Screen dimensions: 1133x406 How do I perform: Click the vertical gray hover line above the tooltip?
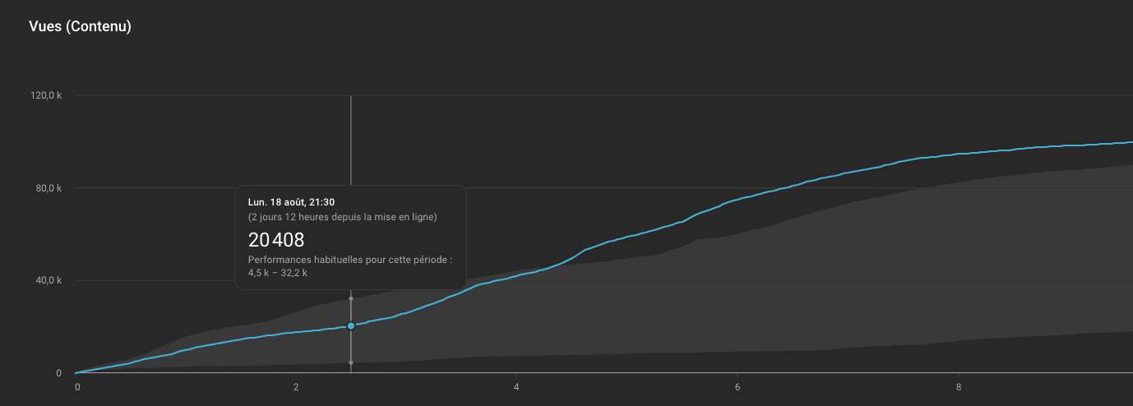351,140
